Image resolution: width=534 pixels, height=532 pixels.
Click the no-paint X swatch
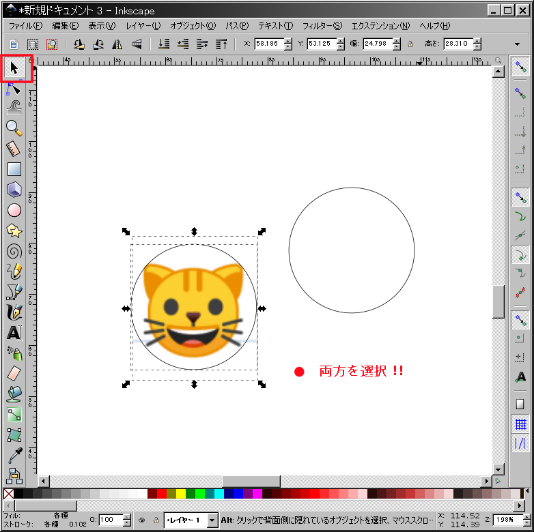[x=8, y=494]
